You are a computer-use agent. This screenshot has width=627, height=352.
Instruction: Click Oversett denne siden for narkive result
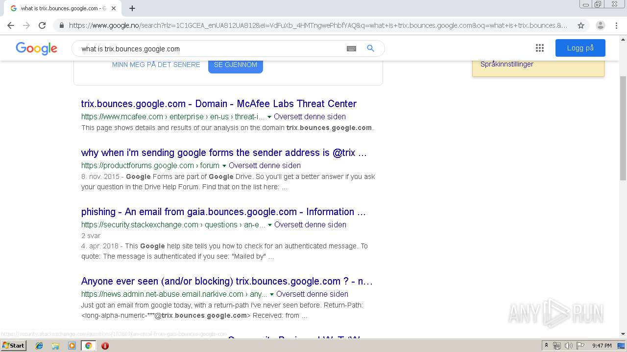pos(312,294)
